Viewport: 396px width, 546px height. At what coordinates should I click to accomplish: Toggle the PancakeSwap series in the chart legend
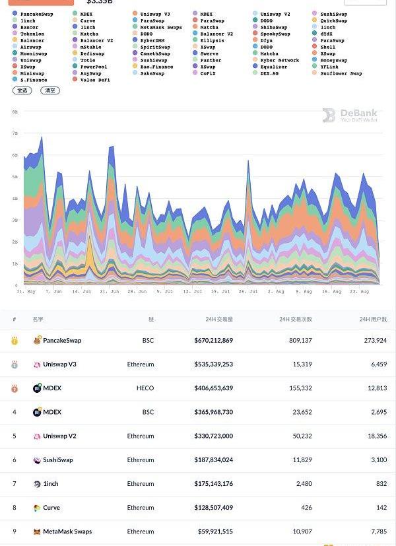click(36, 14)
